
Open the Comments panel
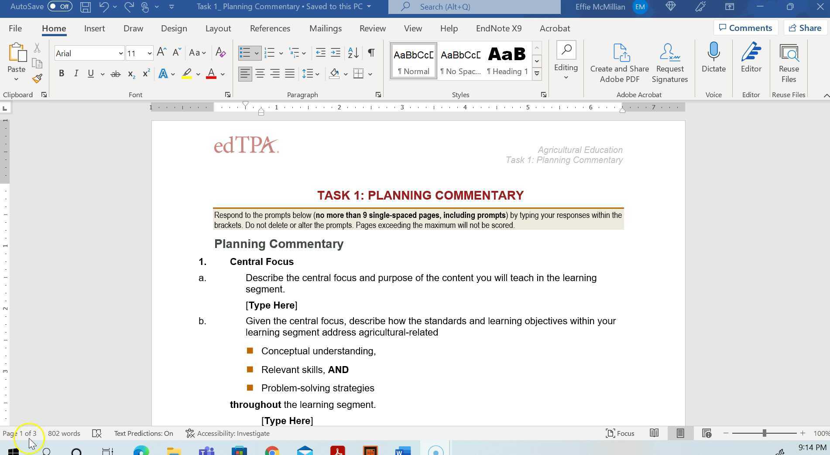[746, 27]
